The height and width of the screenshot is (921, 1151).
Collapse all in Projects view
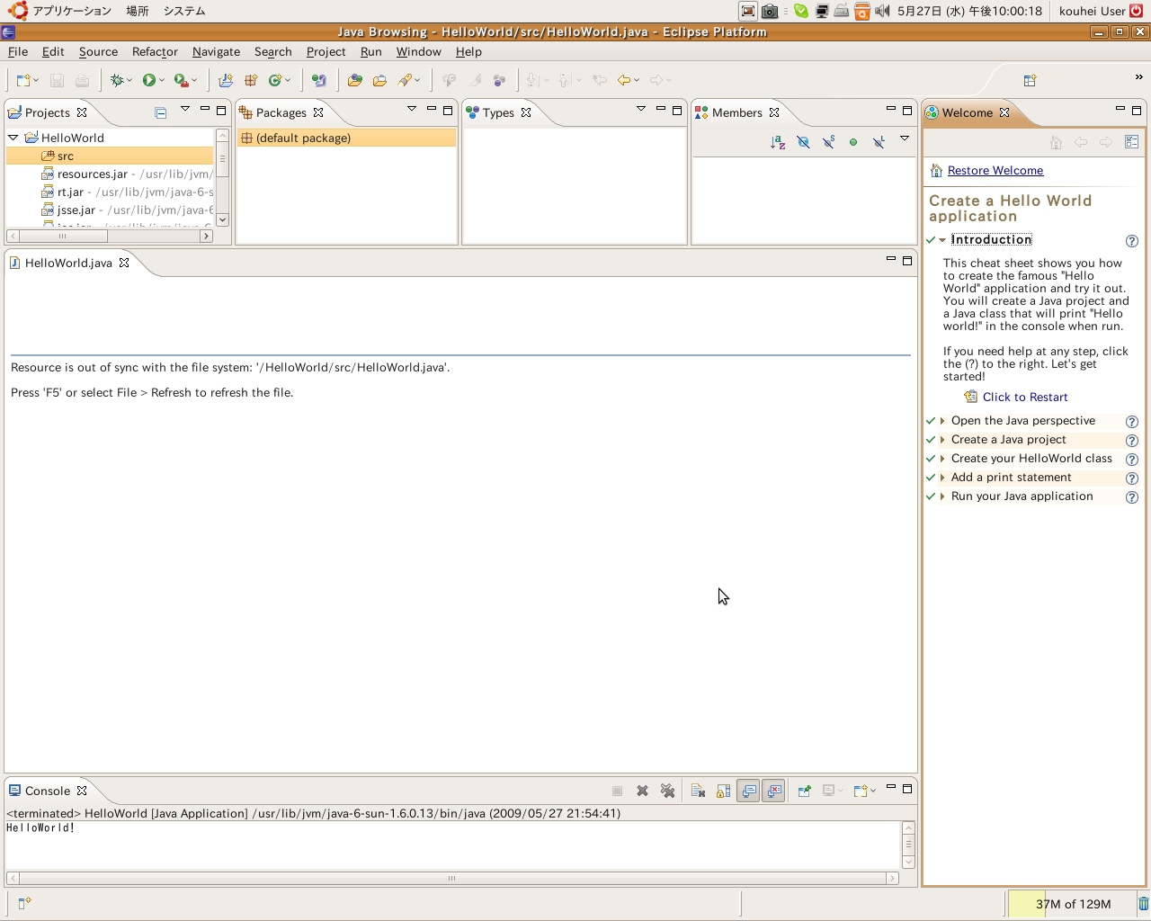click(x=160, y=113)
